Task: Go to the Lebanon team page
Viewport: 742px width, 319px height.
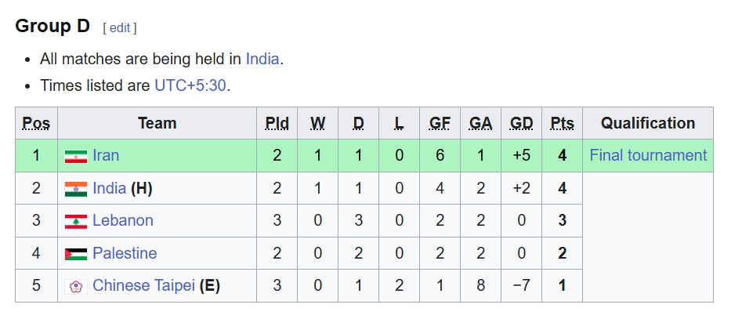Action: (123, 220)
